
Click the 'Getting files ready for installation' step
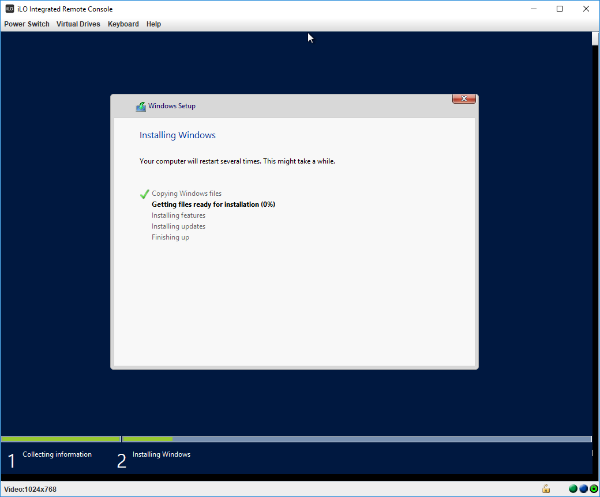[x=213, y=204]
